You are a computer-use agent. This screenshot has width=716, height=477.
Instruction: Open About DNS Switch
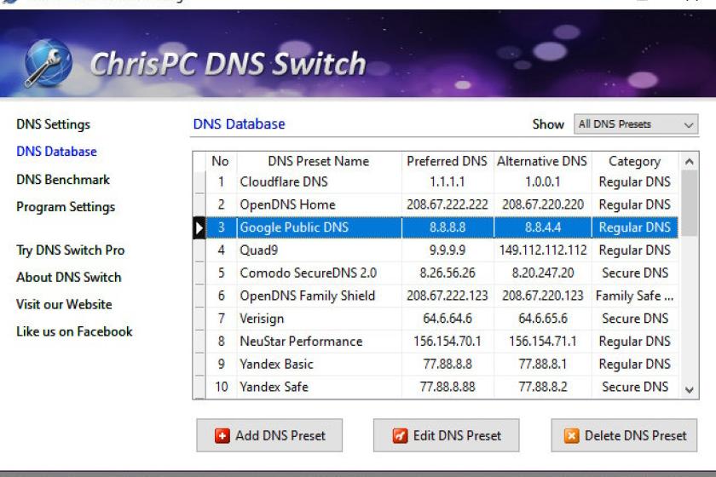click(x=69, y=277)
